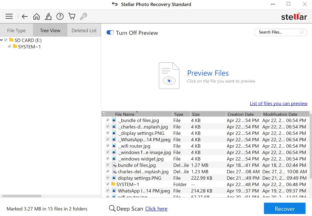312x216 pixels.
Task: Click the left panel horizontal scrollbar
Action: (22, 196)
